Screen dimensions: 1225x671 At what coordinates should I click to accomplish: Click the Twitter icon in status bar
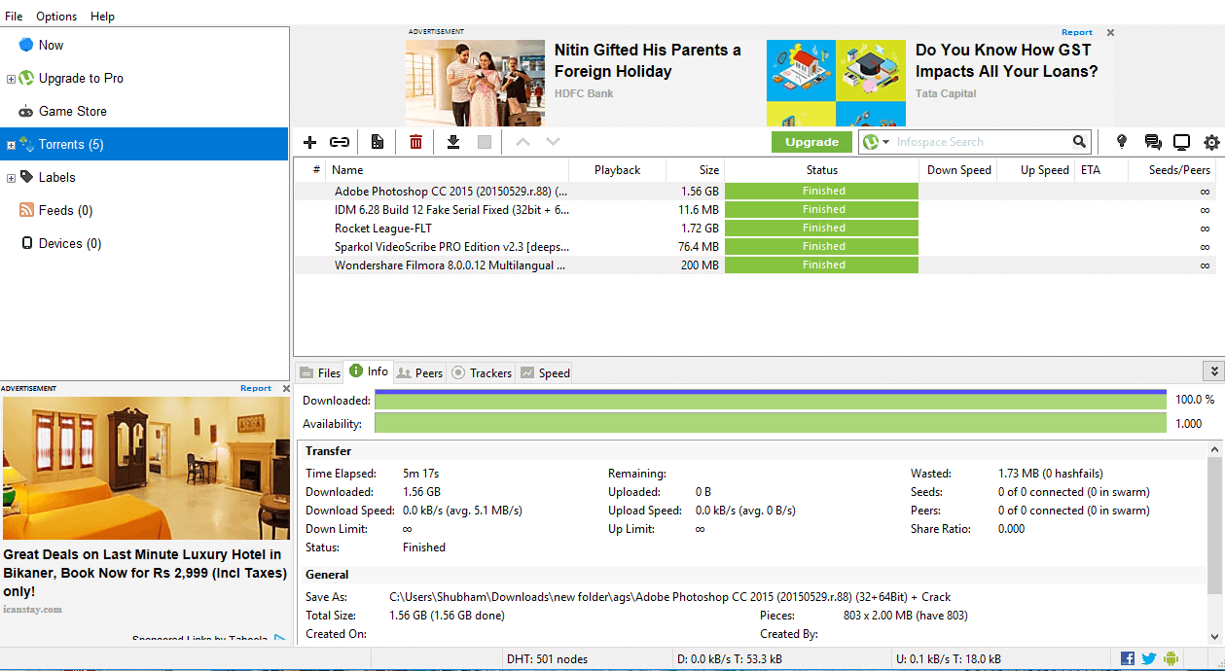1149,658
